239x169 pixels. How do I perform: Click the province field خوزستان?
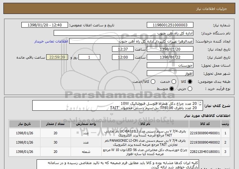pos(170,65)
